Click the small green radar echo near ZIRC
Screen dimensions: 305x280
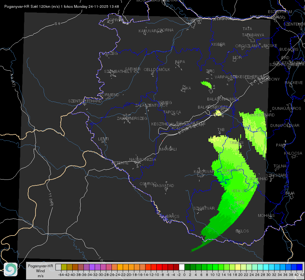[206, 85]
